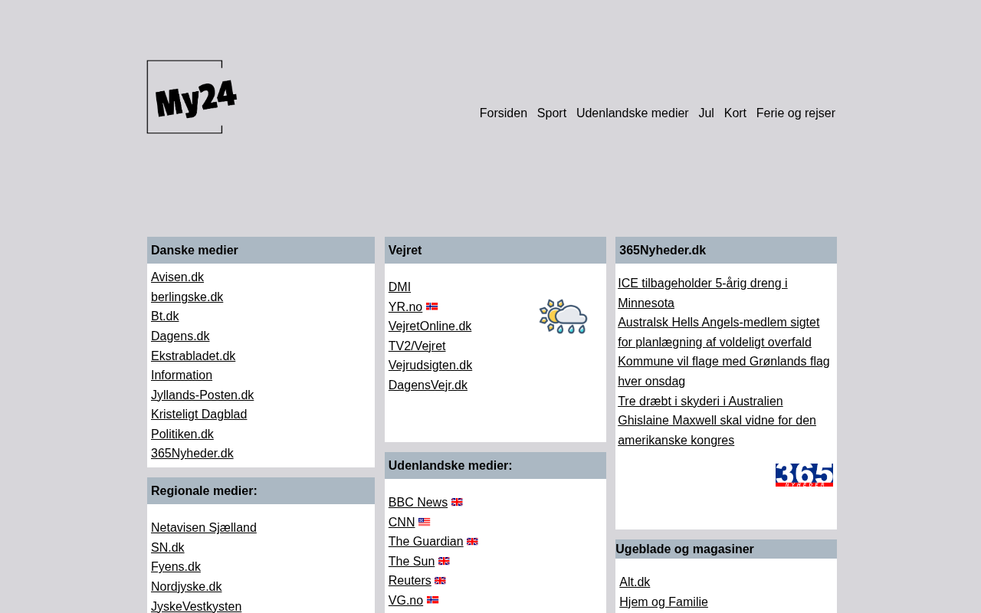Open Ferie og rejser in the navigation
981x613 pixels.
[x=796, y=113]
